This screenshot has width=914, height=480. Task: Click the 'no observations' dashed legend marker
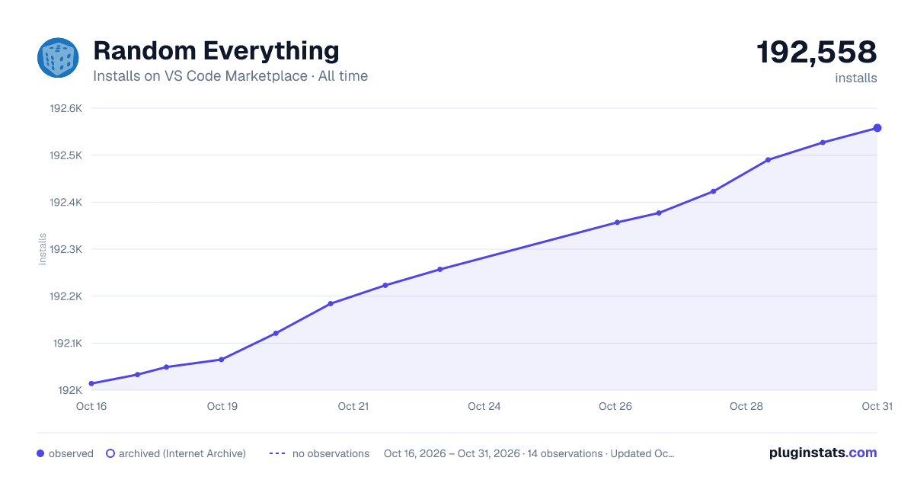pos(277,453)
